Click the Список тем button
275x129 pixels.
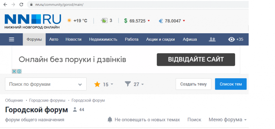click(x=231, y=84)
